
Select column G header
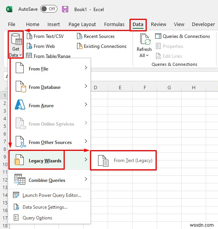[x=169, y=88]
